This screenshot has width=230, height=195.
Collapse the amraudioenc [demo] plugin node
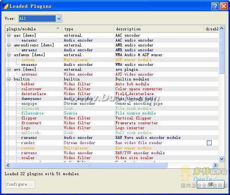pos(9,45)
